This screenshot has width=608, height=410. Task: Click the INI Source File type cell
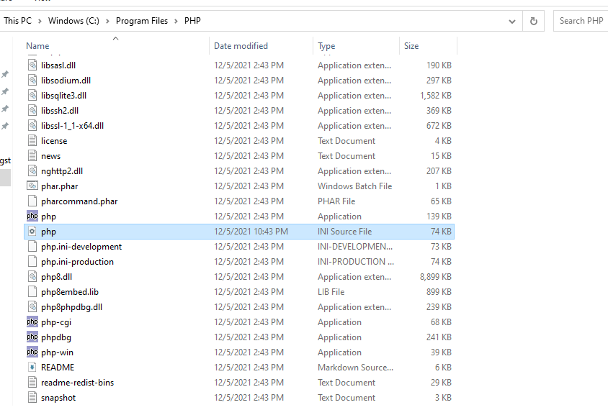point(345,231)
